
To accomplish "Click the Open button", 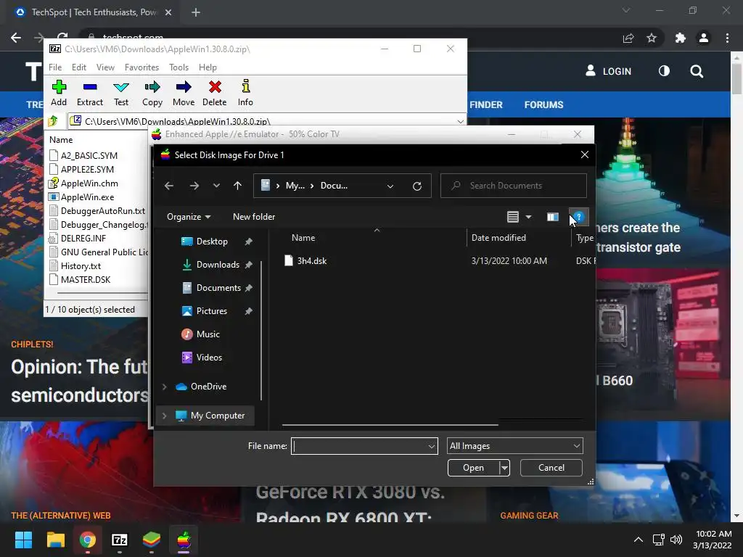I will (473, 468).
